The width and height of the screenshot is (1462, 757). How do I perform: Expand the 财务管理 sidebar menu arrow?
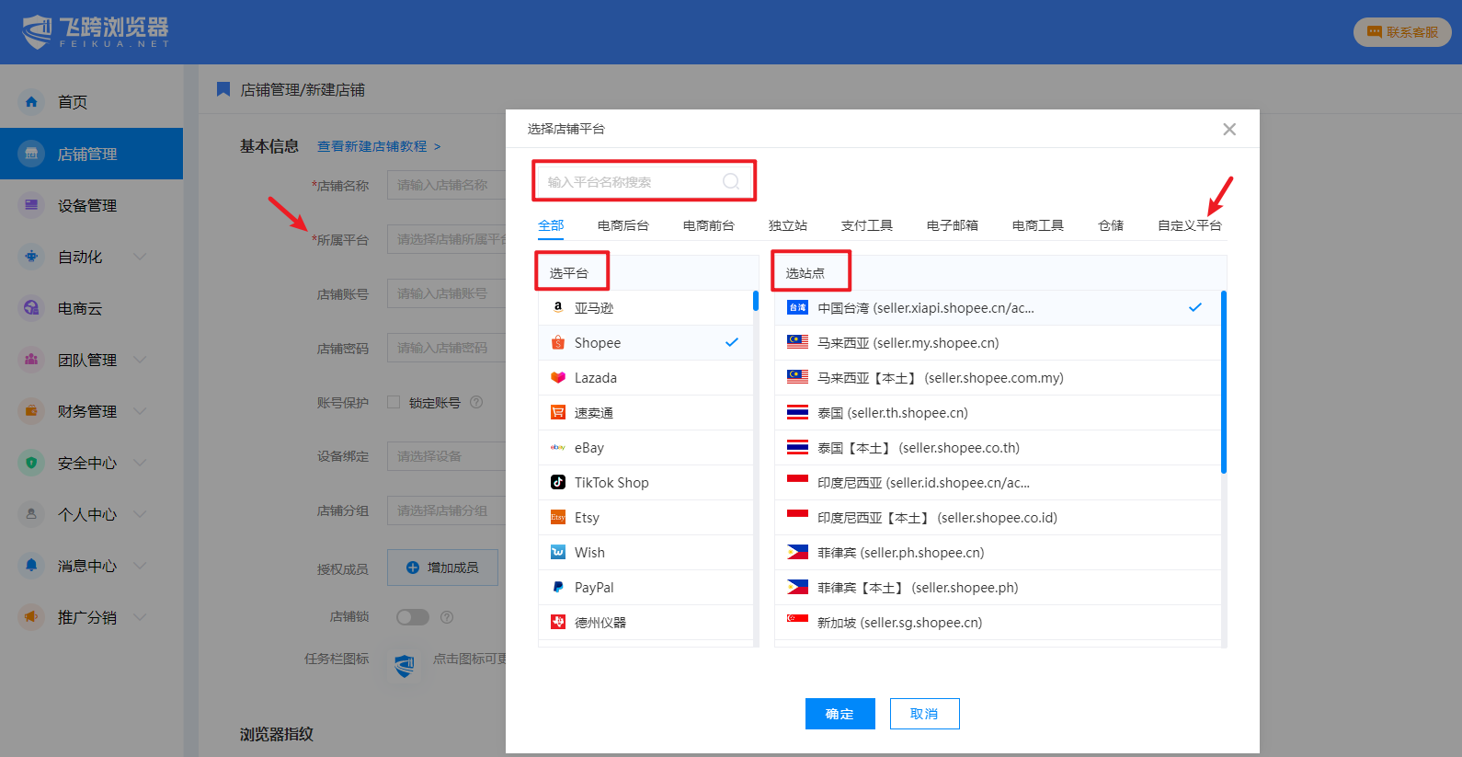click(x=140, y=411)
